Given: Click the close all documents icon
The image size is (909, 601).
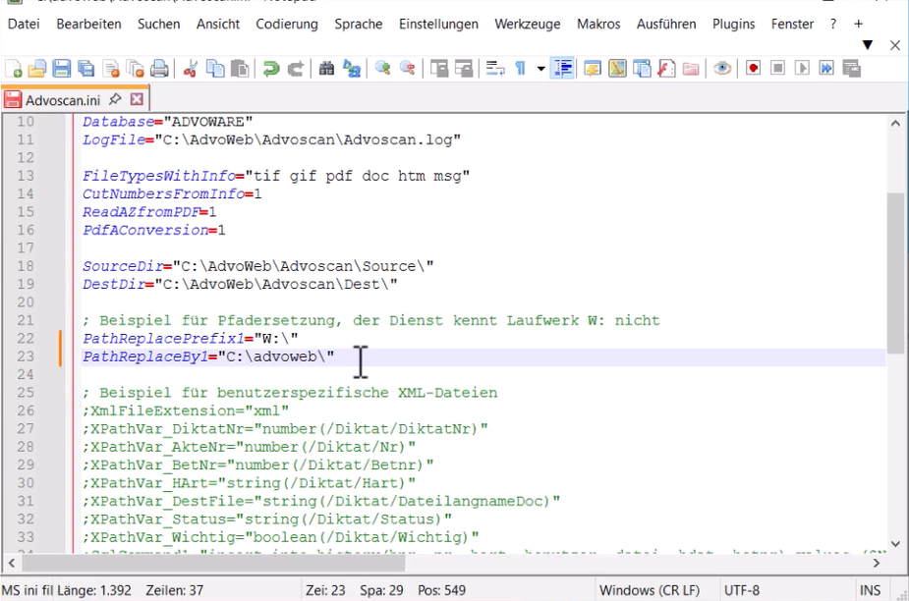Looking at the screenshot, I should (x=135, y=69).
